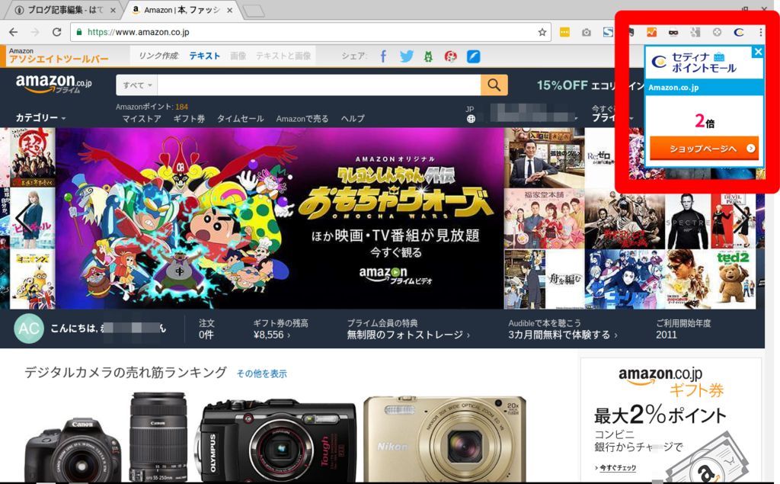Open the Cedyna point mall extension icon

click(x=739, y=32)
